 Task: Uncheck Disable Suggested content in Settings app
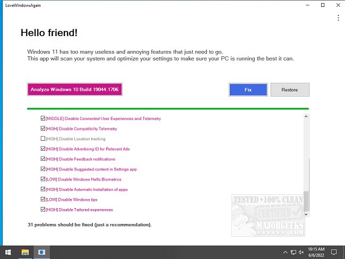click(43, 169)
